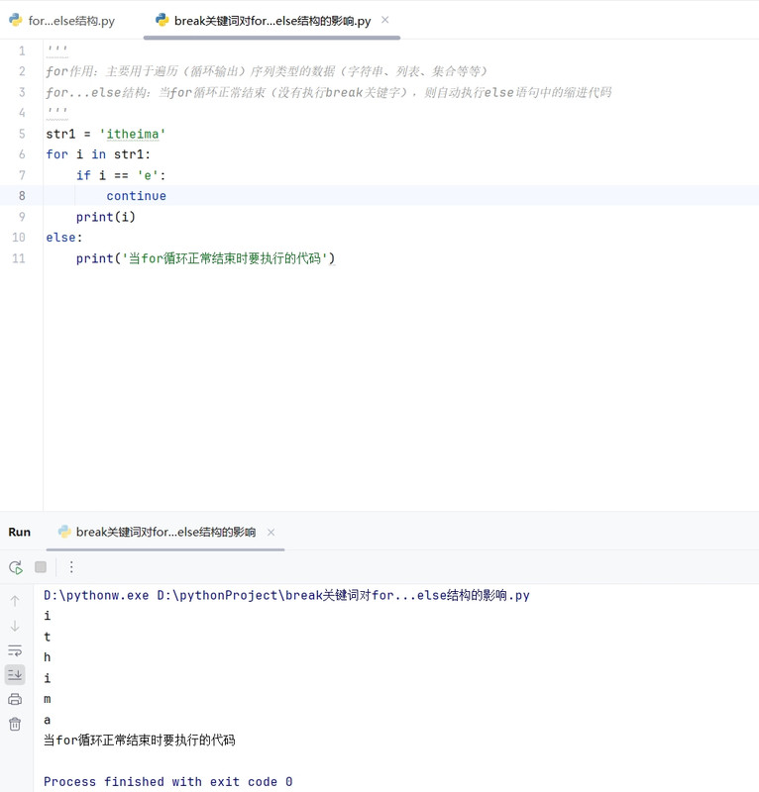
Task: Open the Run toolbar more options menu
Action: pyautogui.click(x=71, y=566)
